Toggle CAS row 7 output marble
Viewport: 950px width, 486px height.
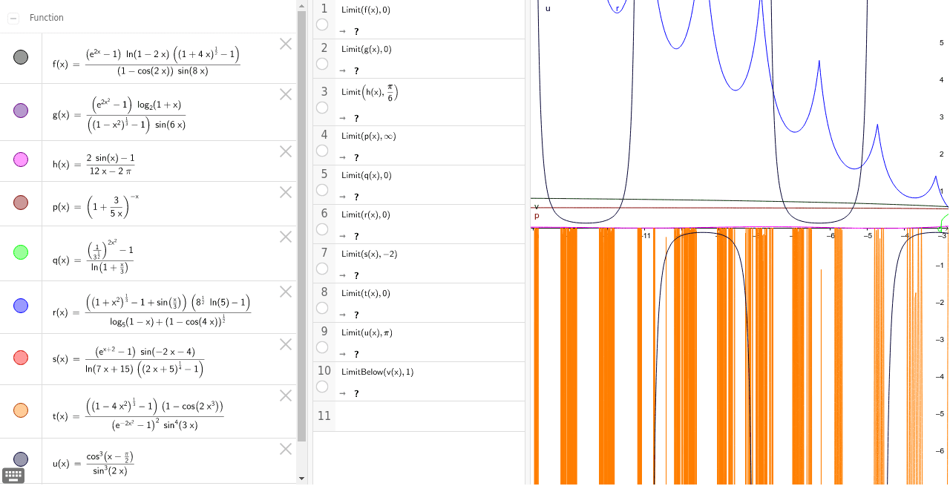click(322, 269)
